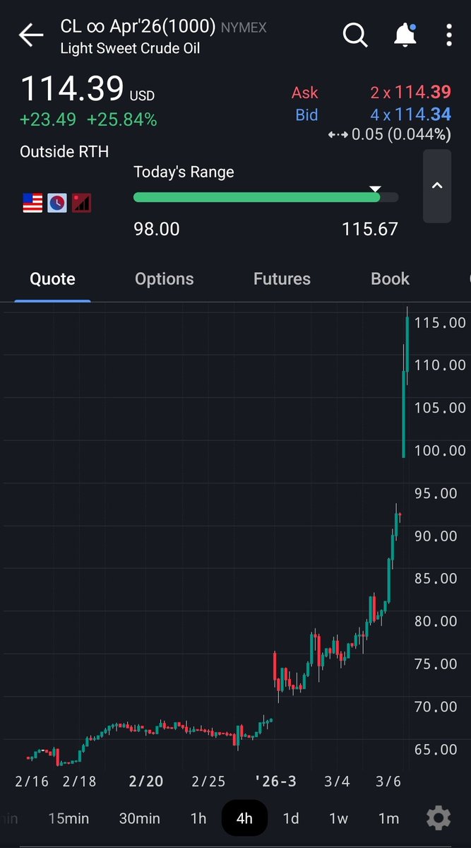Select the 15min chart interval
The height and width of the screenshot is (848, 471).
(x=68, y=818)
